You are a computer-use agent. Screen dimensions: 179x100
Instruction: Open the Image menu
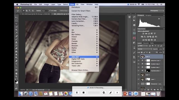tap(46, 4)
